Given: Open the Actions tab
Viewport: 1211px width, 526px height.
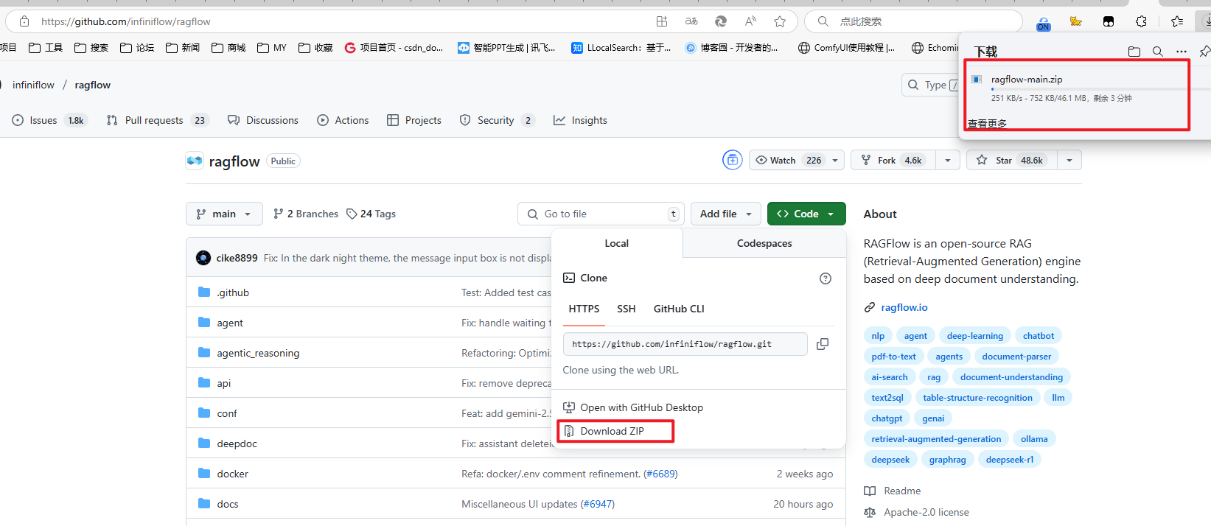Looking at the screenshot, I should coord(343,120).
